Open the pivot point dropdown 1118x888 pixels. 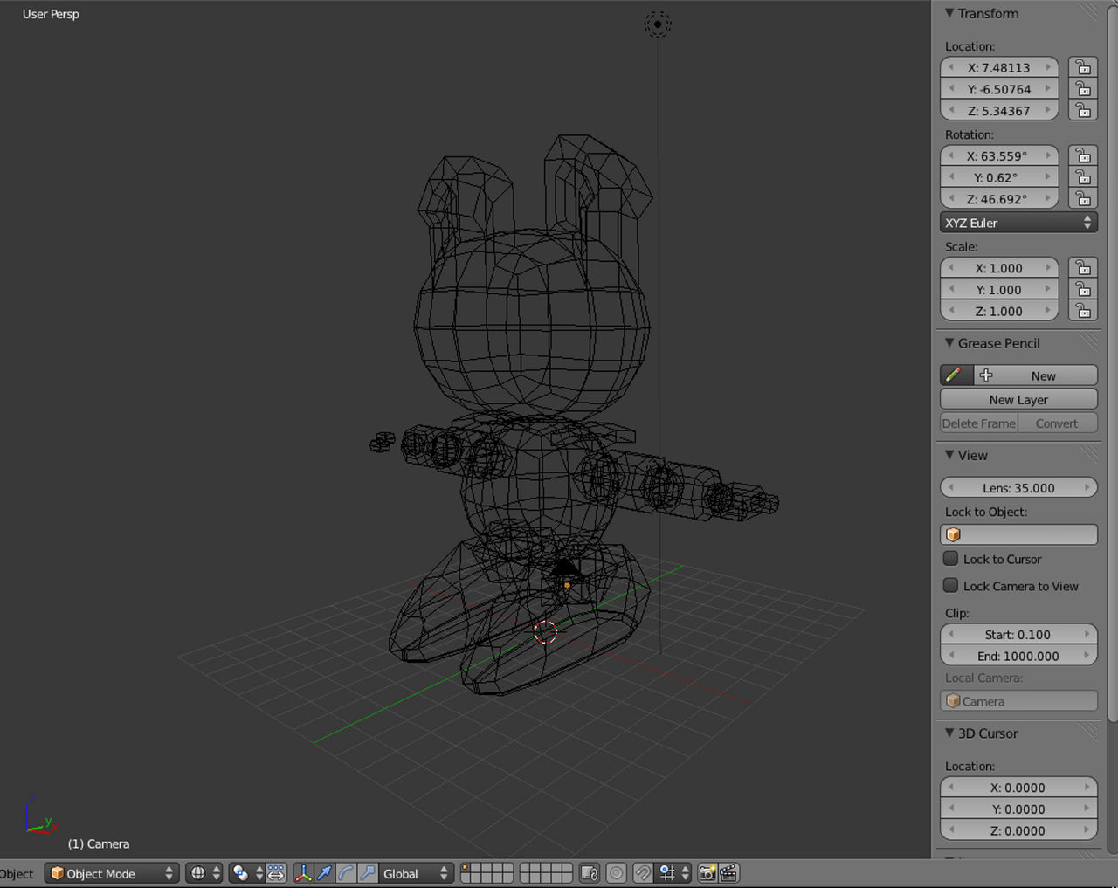[246, 873]
